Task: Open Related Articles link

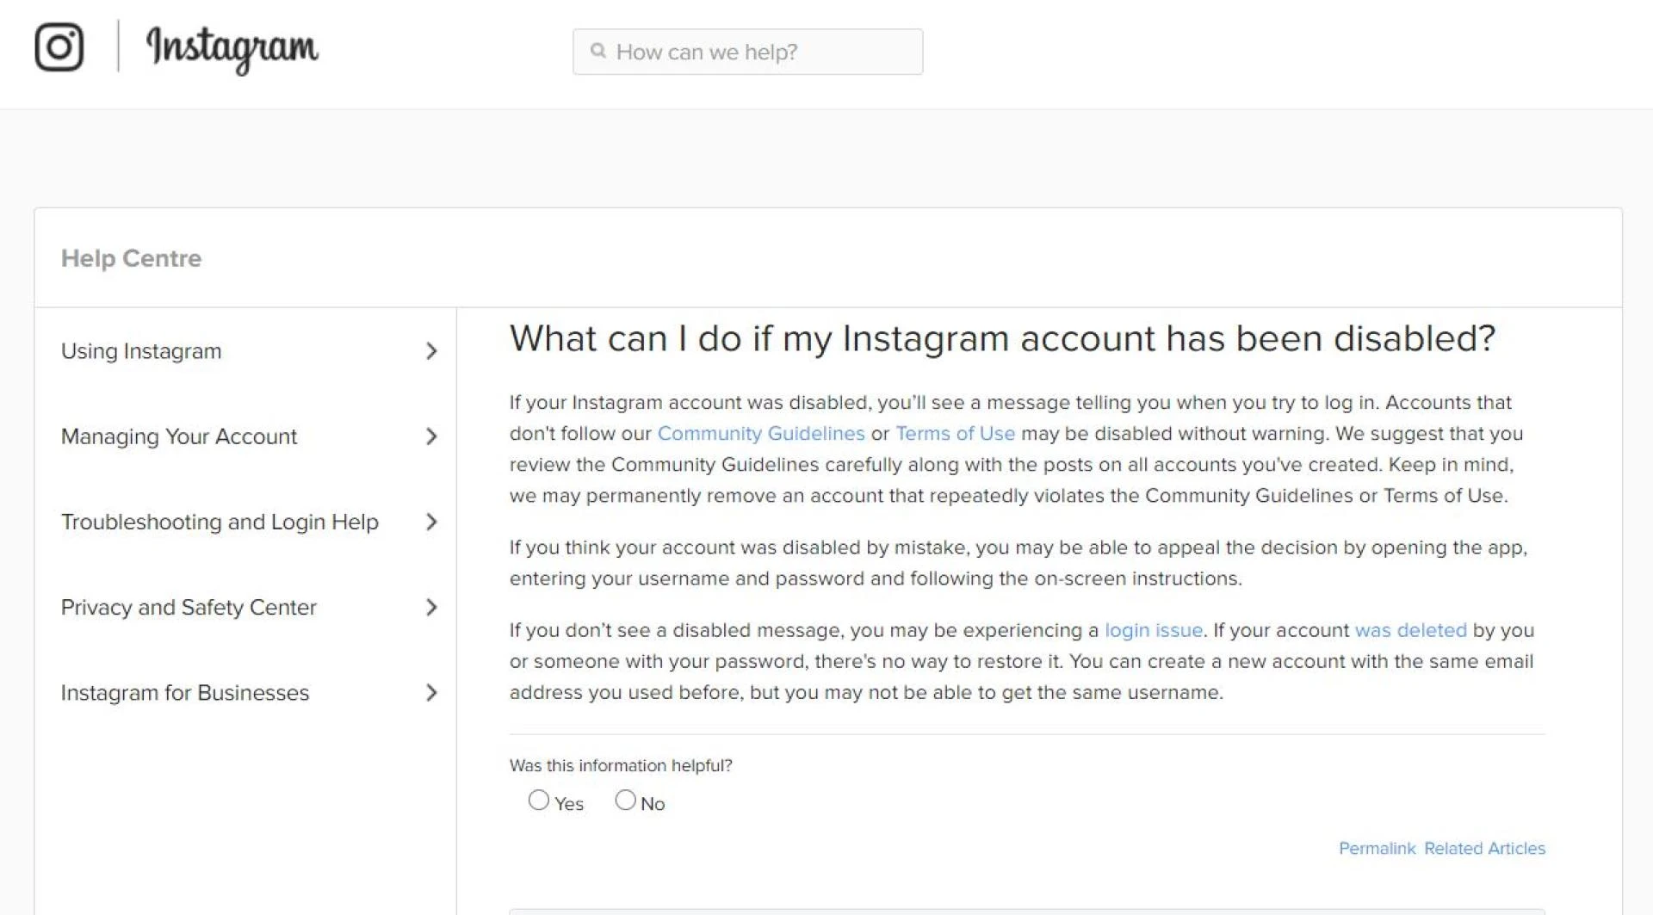Action: [1484, 849]
